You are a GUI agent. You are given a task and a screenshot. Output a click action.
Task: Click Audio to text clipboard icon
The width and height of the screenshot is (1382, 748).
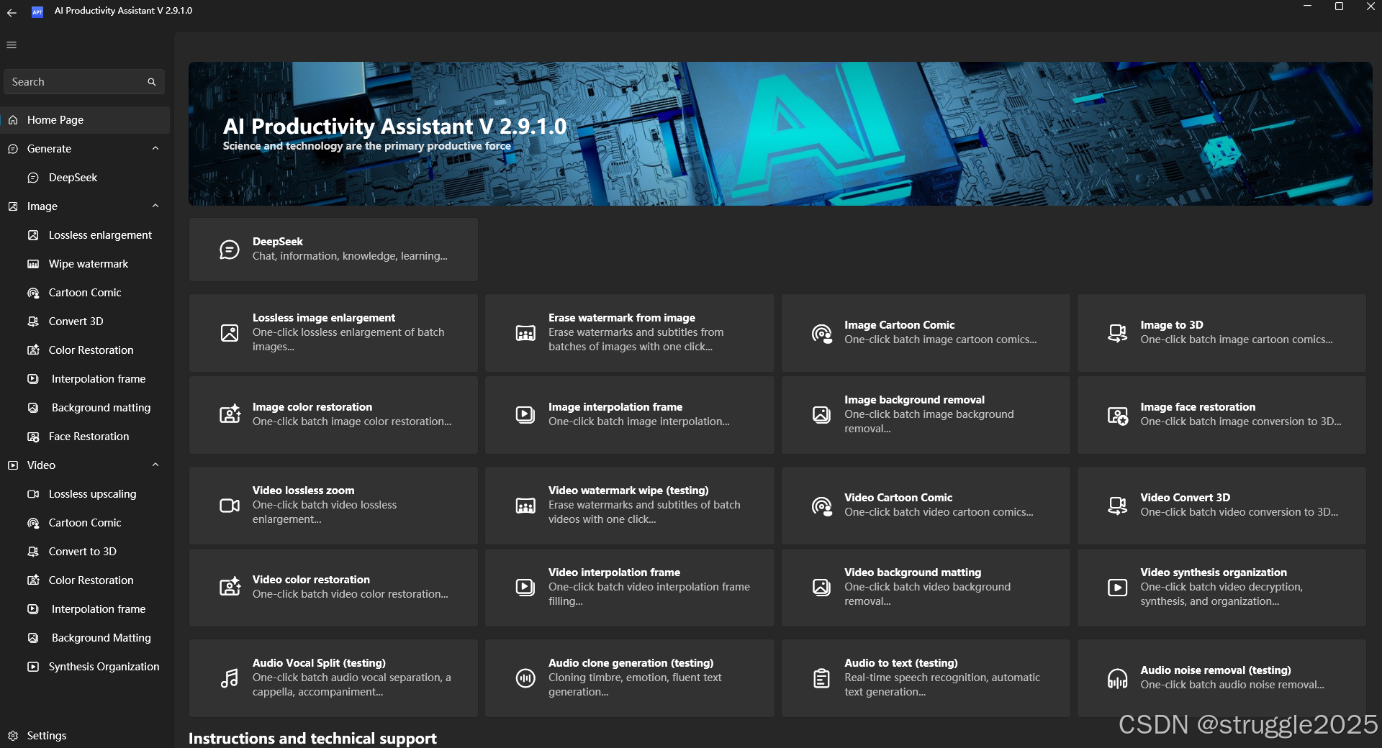click(x=821, y=678)
